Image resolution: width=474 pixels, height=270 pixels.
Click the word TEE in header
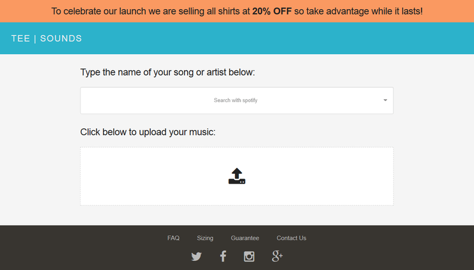point(21,38)
